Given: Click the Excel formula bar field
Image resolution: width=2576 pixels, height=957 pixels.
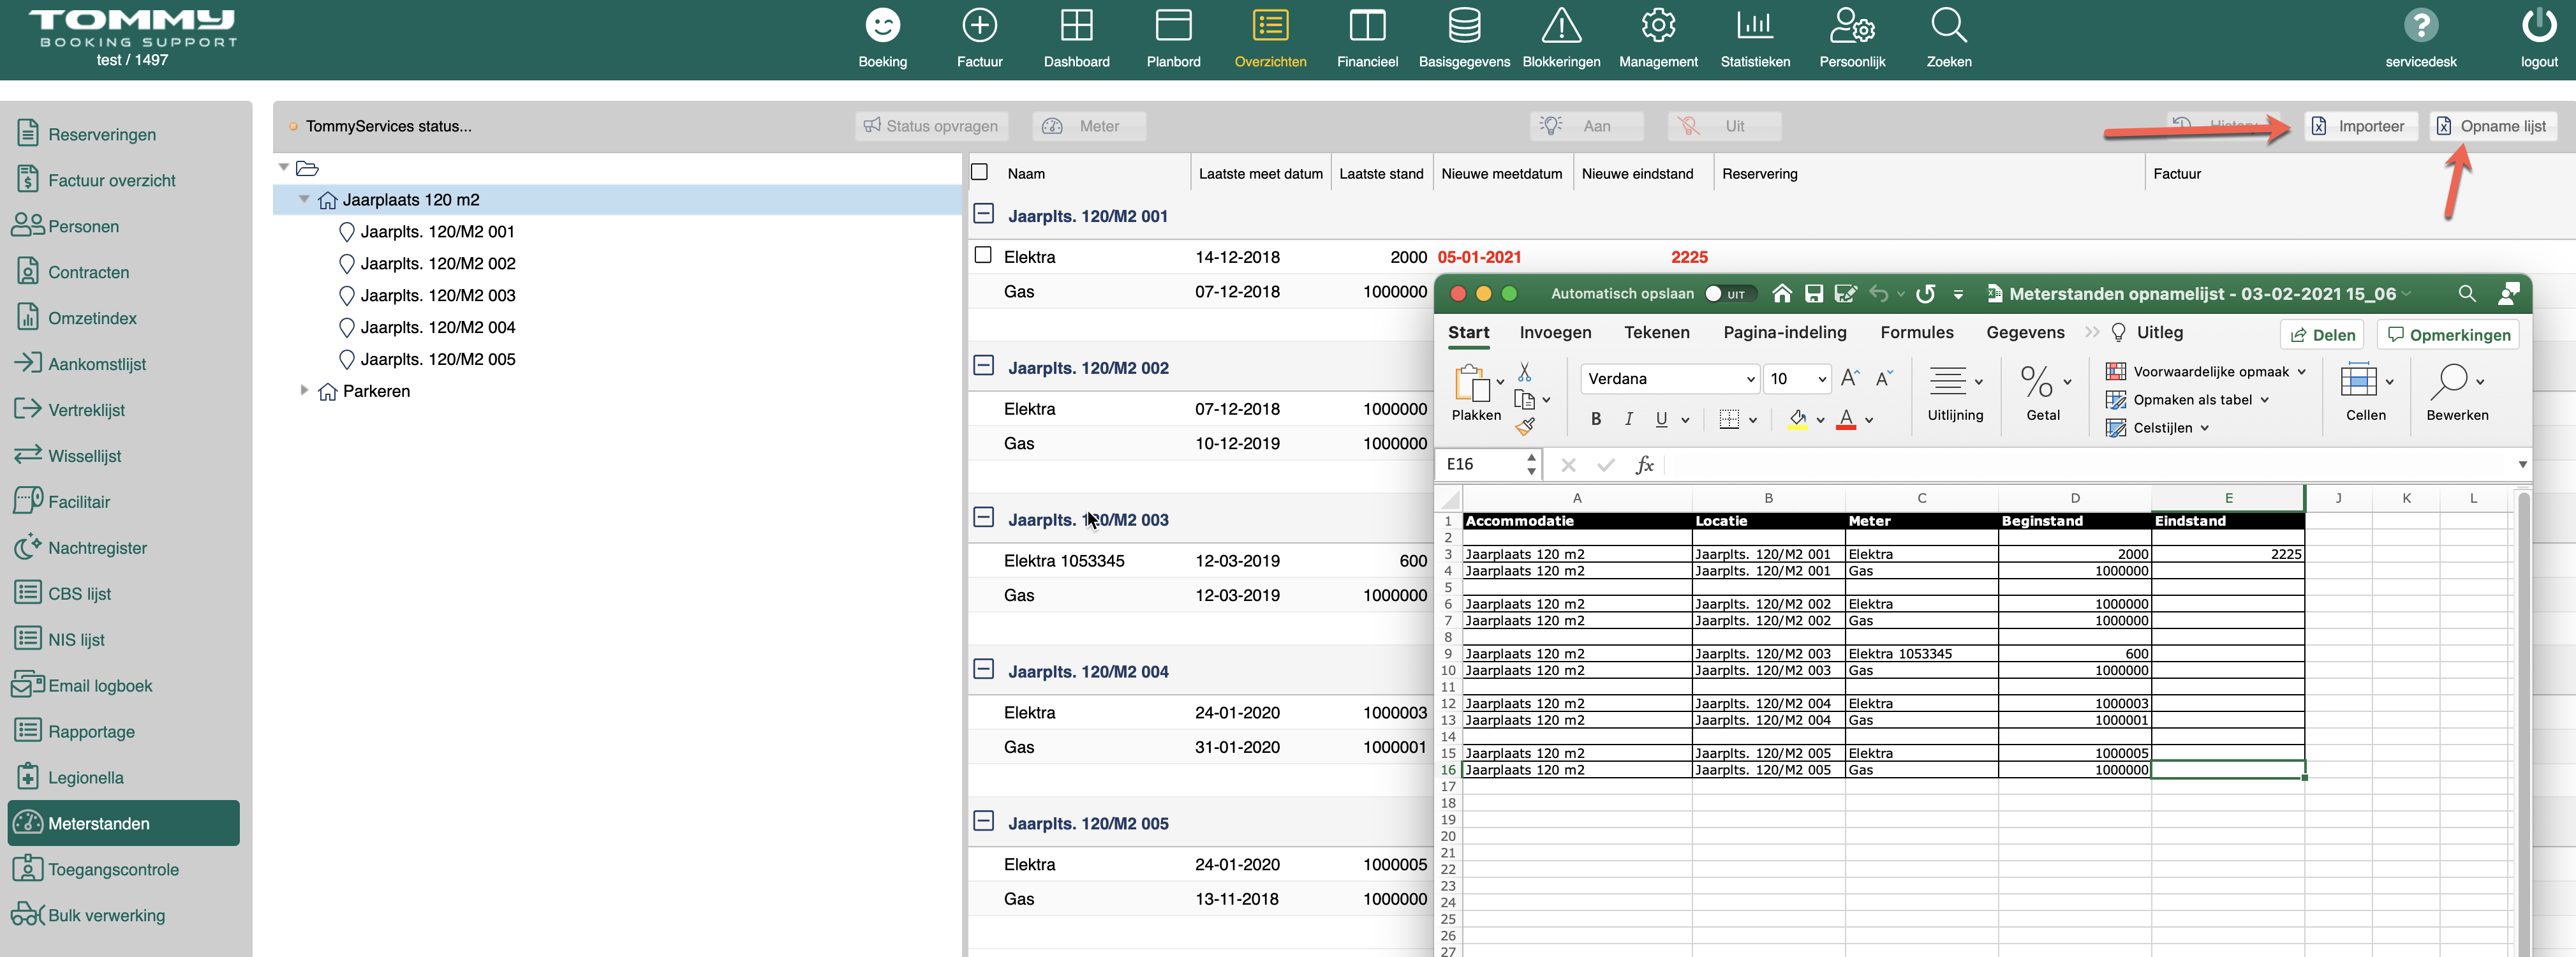Looking at the screenshot, I should pyautogui.click(x=2090, y=465).
